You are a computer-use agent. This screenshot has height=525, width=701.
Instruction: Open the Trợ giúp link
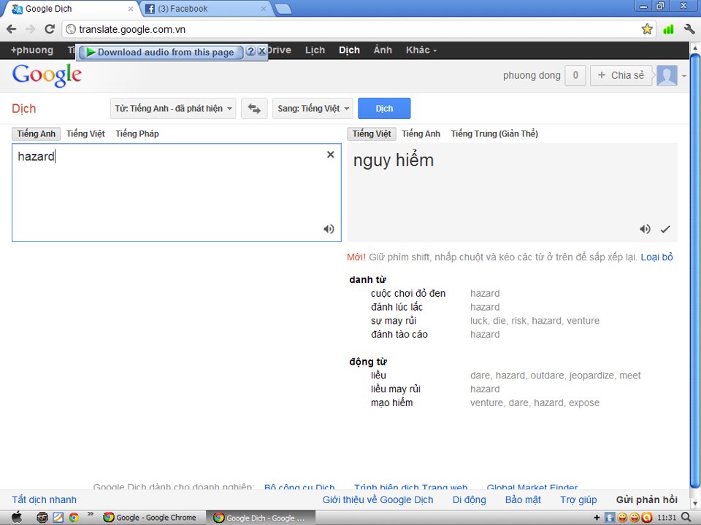tap(578, 499)
